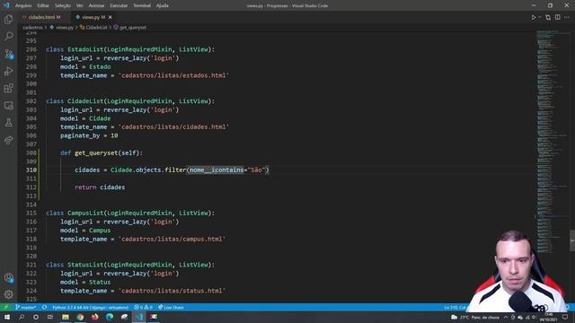Open Task View on the taskbar
575x323 pixels.
click(50, 317)
